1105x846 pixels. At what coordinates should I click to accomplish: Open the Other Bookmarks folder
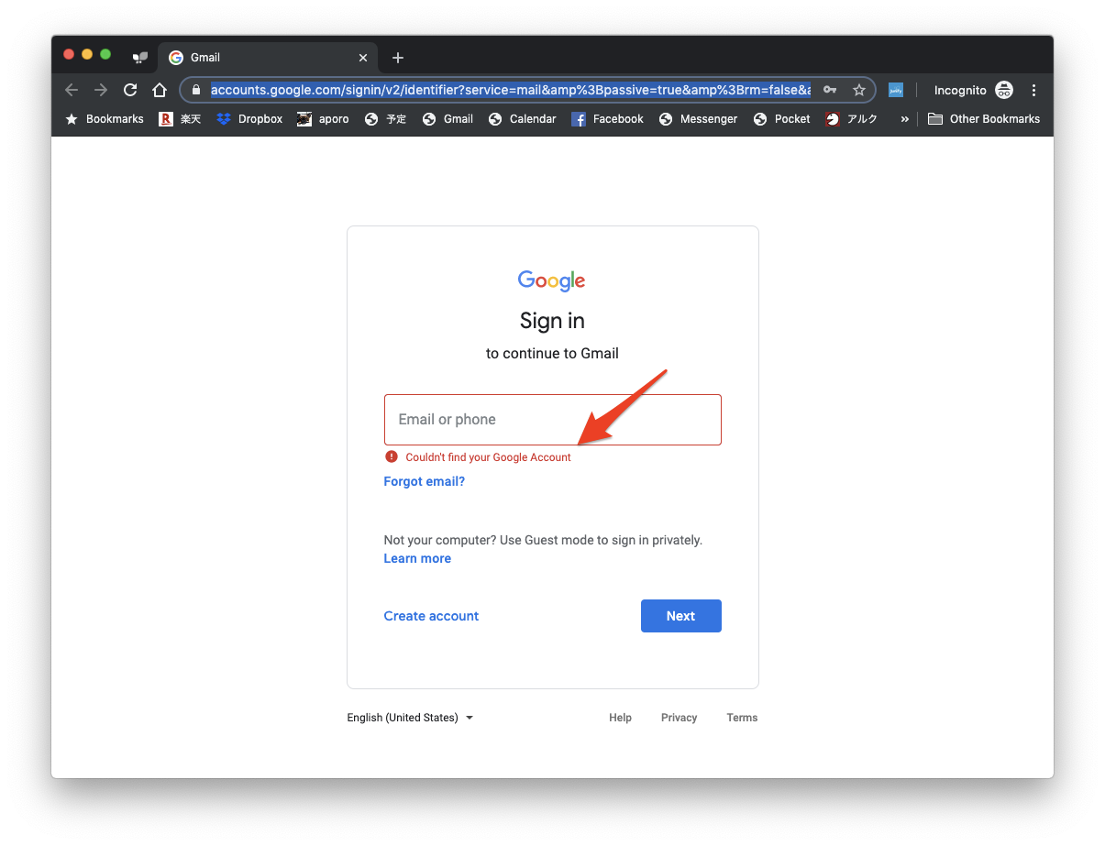[x=984, y=119]
